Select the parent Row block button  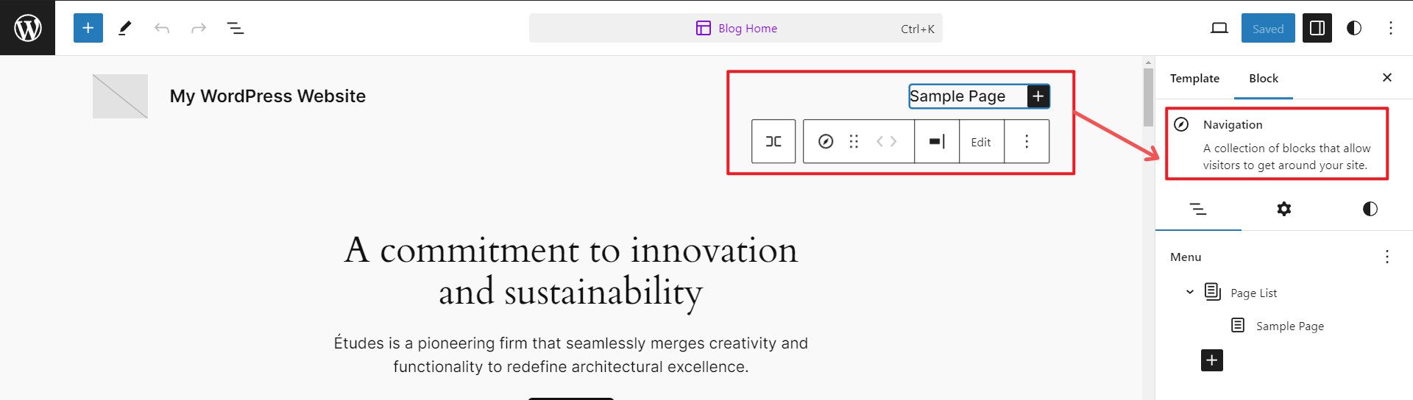[773, 141]
